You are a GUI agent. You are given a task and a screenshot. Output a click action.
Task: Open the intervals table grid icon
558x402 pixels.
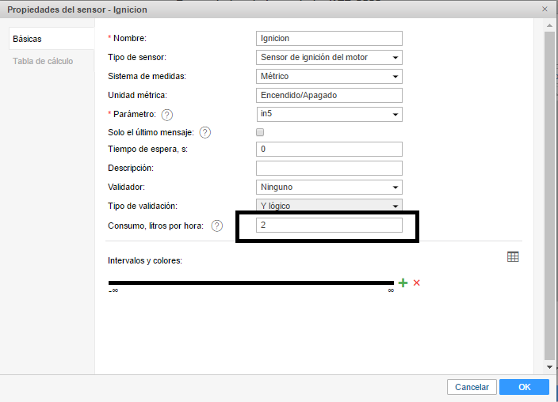click(513, 256)
